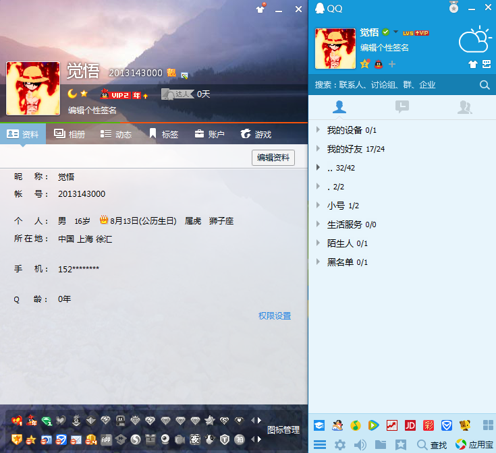
Task: Click the APP icon in profile icon bar
Action: pyautogui.click(x=106, y=440)
